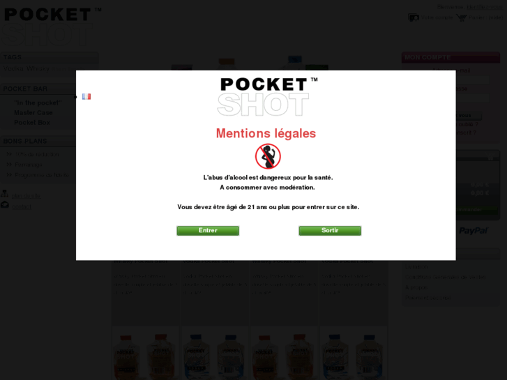Open the plan du site sitemap icon
The width and height of the screenshot is (507, 380).
(x=4, y=194)
